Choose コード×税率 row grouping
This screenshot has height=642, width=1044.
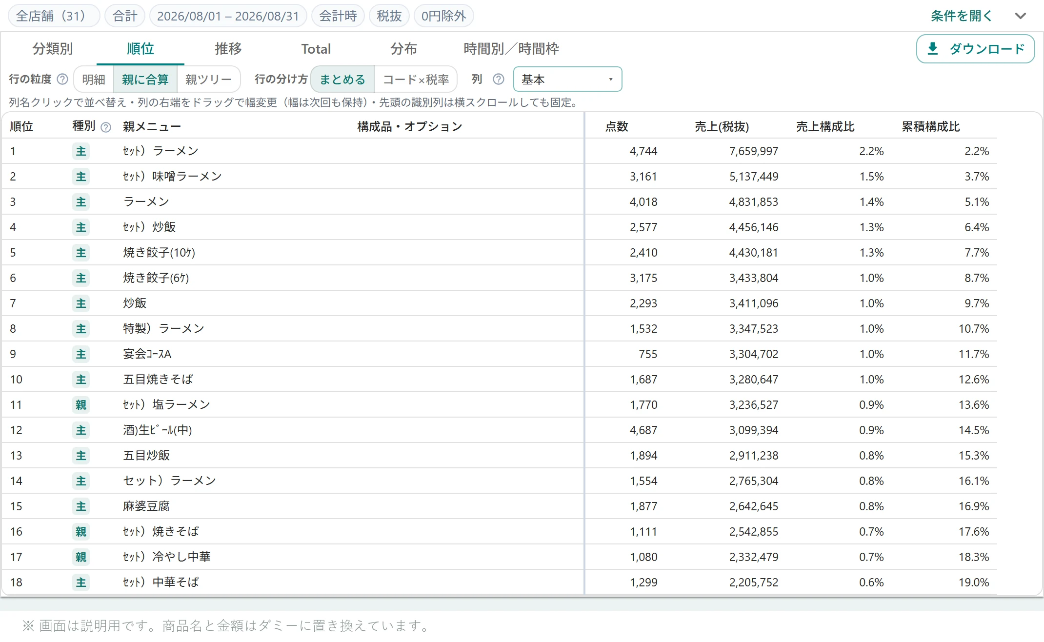pos(416,79)
